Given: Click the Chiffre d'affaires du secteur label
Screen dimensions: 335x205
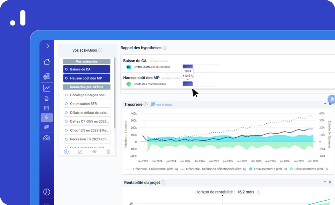Looking at the screenshot, I should pos(152,67).
